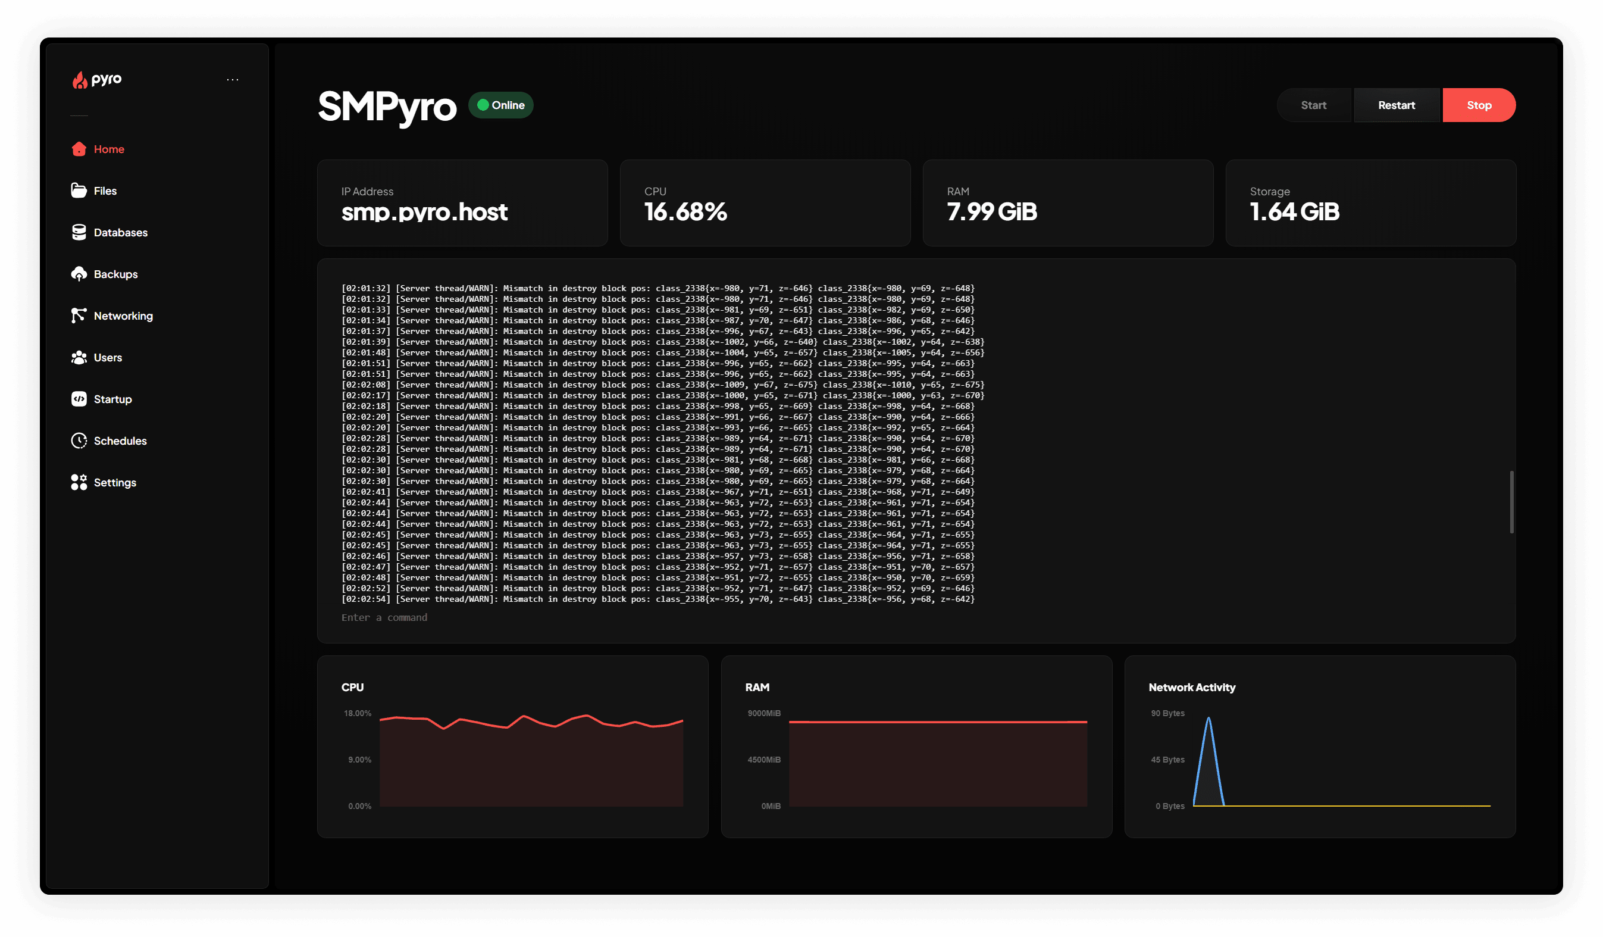The width and height of the screenshot is (1603, 937).
Task: Click the Backups cloud icon
Action: coord(79,274)
